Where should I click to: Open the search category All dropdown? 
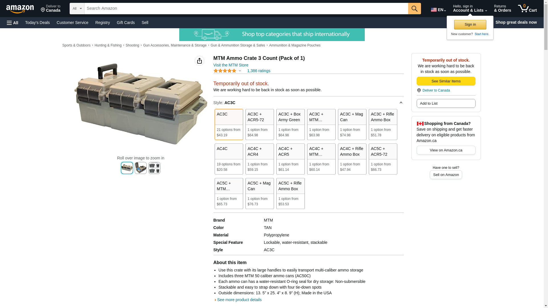coord(77,9)
